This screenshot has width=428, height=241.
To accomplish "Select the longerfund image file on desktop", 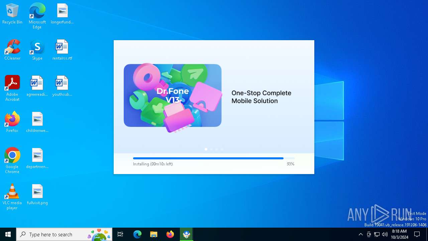I will coord(62,14).
